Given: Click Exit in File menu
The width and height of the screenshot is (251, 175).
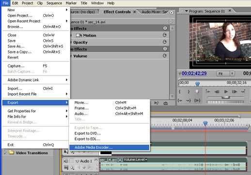Looking at the screenshot, I should (36, 144).
